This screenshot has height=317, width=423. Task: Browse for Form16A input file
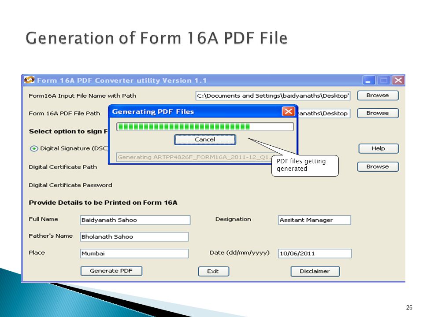[378, 96]
